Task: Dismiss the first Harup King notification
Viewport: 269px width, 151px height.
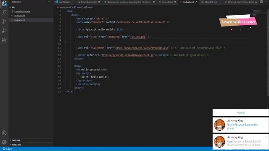Action: [x=266, y=120]
